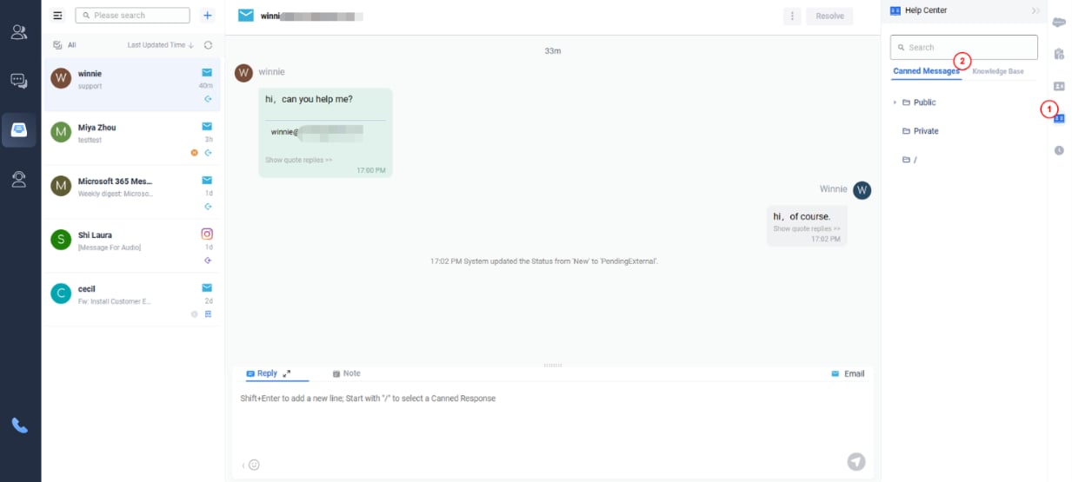The image size is (1072, 482).
Task: Collapse the Help Center panel with double chevron
Action: point(1035,10)
